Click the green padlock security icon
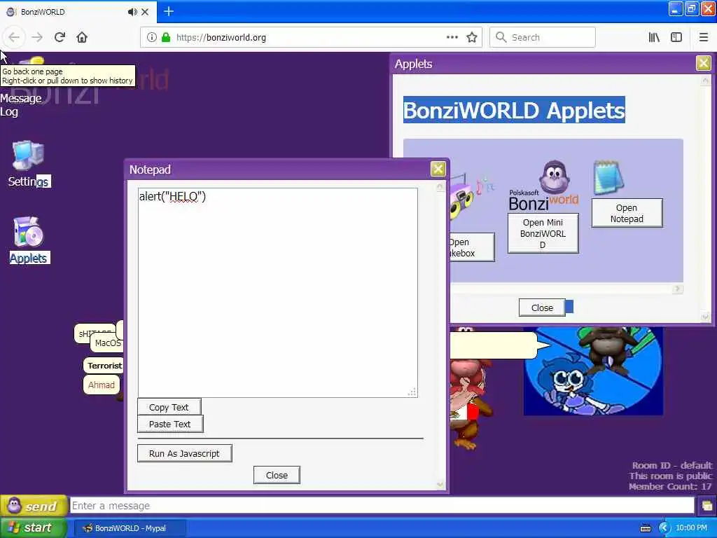 [x=166, y=37]
